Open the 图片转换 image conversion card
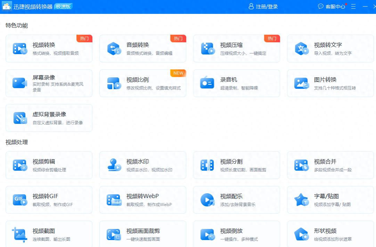Image resolution: width=376 pixels, height=247 pixels. coord(330,83)
